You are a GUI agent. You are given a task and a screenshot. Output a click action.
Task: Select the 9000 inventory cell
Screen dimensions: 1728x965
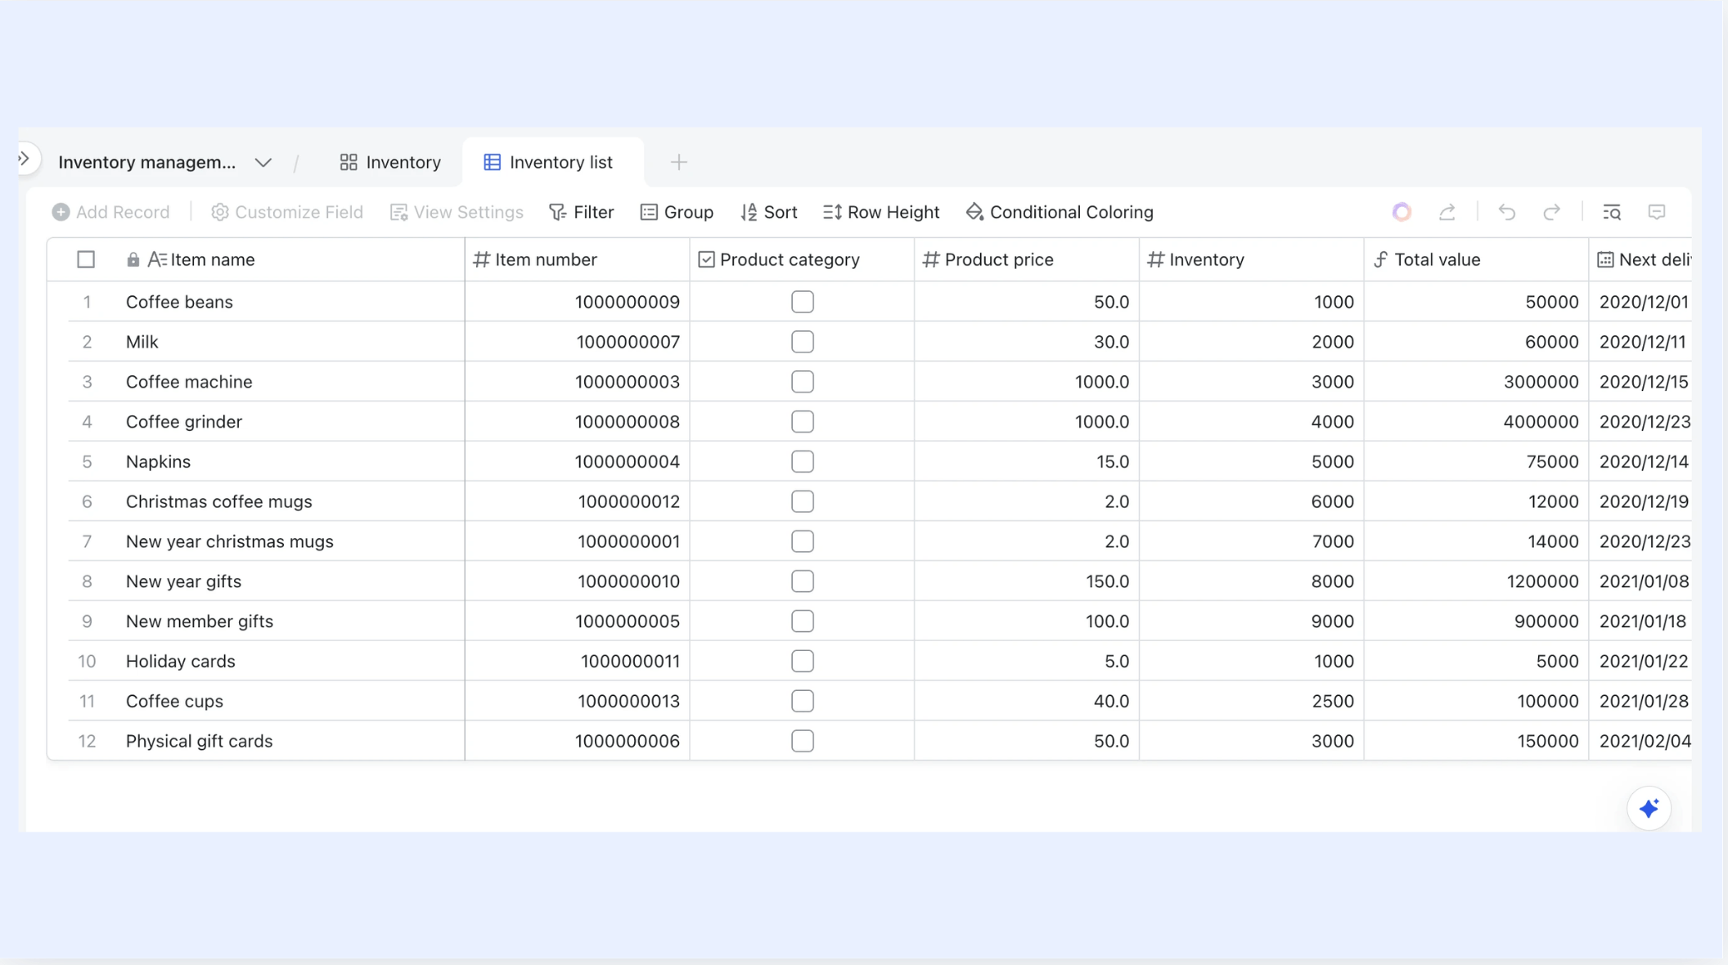pyautogui.click(x=1252, y=622)
